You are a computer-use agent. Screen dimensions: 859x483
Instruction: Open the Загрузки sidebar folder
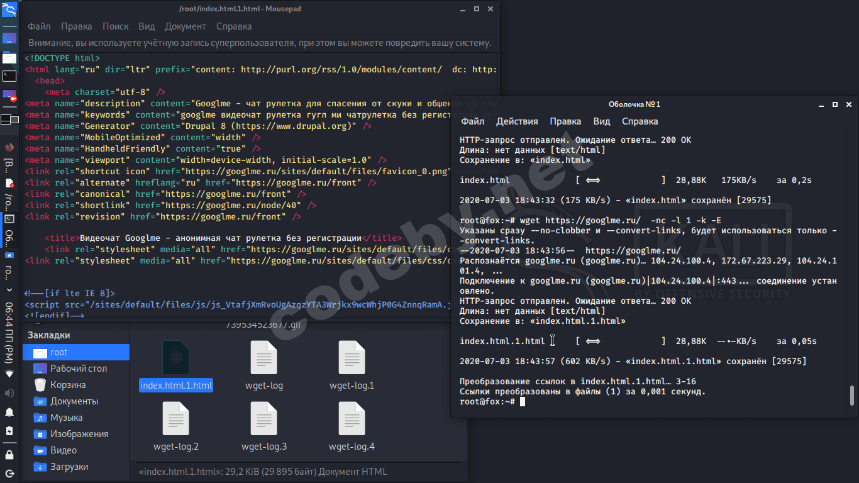point(76,467)
